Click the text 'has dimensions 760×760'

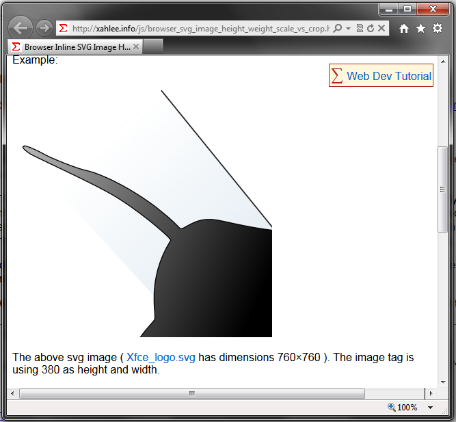pos(259,357)
